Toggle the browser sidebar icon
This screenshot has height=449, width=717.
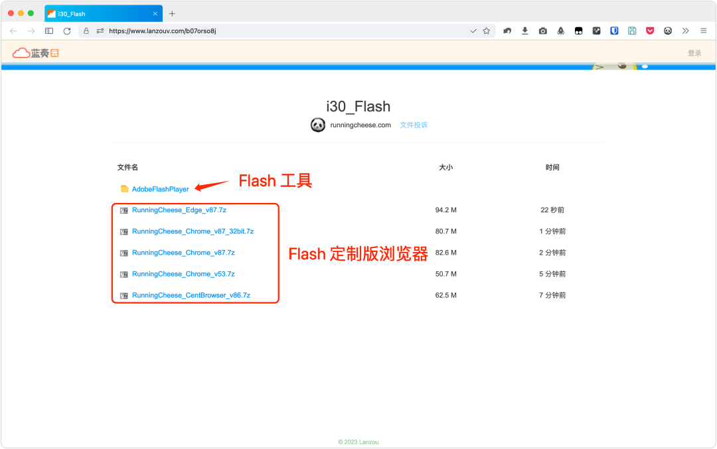point(49,31)
